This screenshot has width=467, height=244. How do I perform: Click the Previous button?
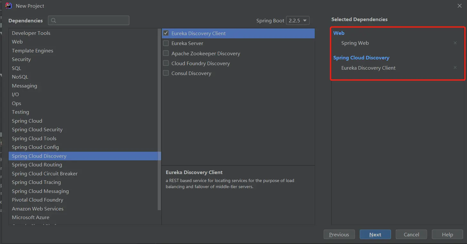tap(339, 234)
